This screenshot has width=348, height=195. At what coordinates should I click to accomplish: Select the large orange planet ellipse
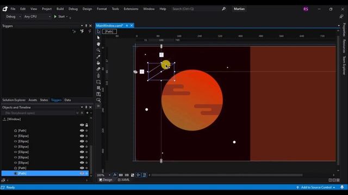point(192,100)
